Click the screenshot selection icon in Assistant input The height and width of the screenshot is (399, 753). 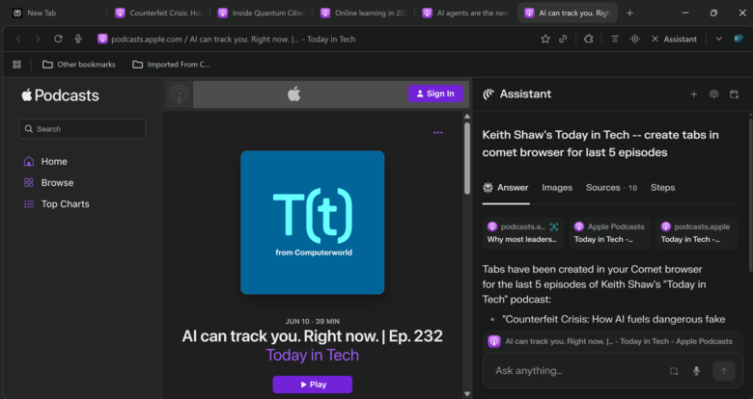(x=674, y=370)
